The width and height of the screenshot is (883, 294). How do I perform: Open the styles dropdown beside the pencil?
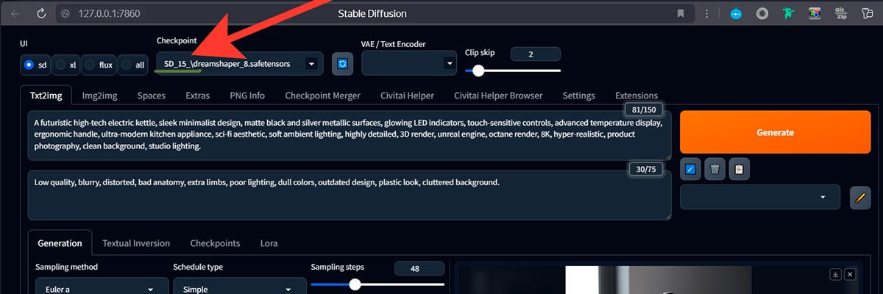pos(760,197)
